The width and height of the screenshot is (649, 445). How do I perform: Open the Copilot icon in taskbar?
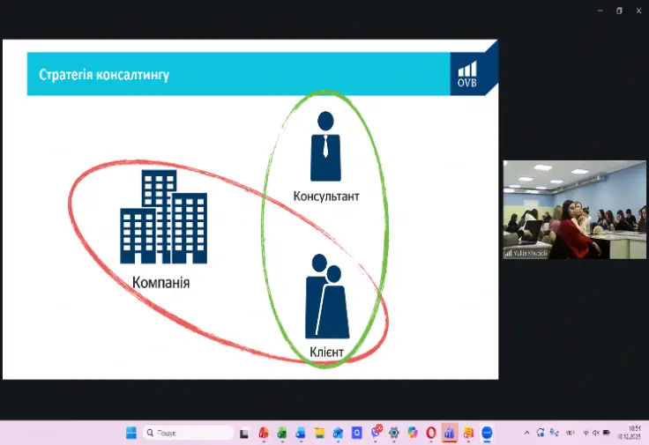coord(412,433)
